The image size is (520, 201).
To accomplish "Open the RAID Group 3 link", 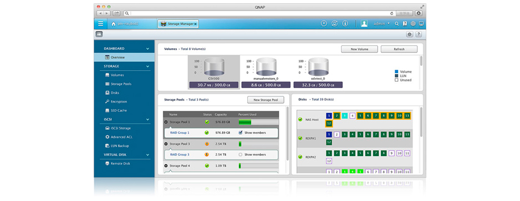I will click(180, 154).
